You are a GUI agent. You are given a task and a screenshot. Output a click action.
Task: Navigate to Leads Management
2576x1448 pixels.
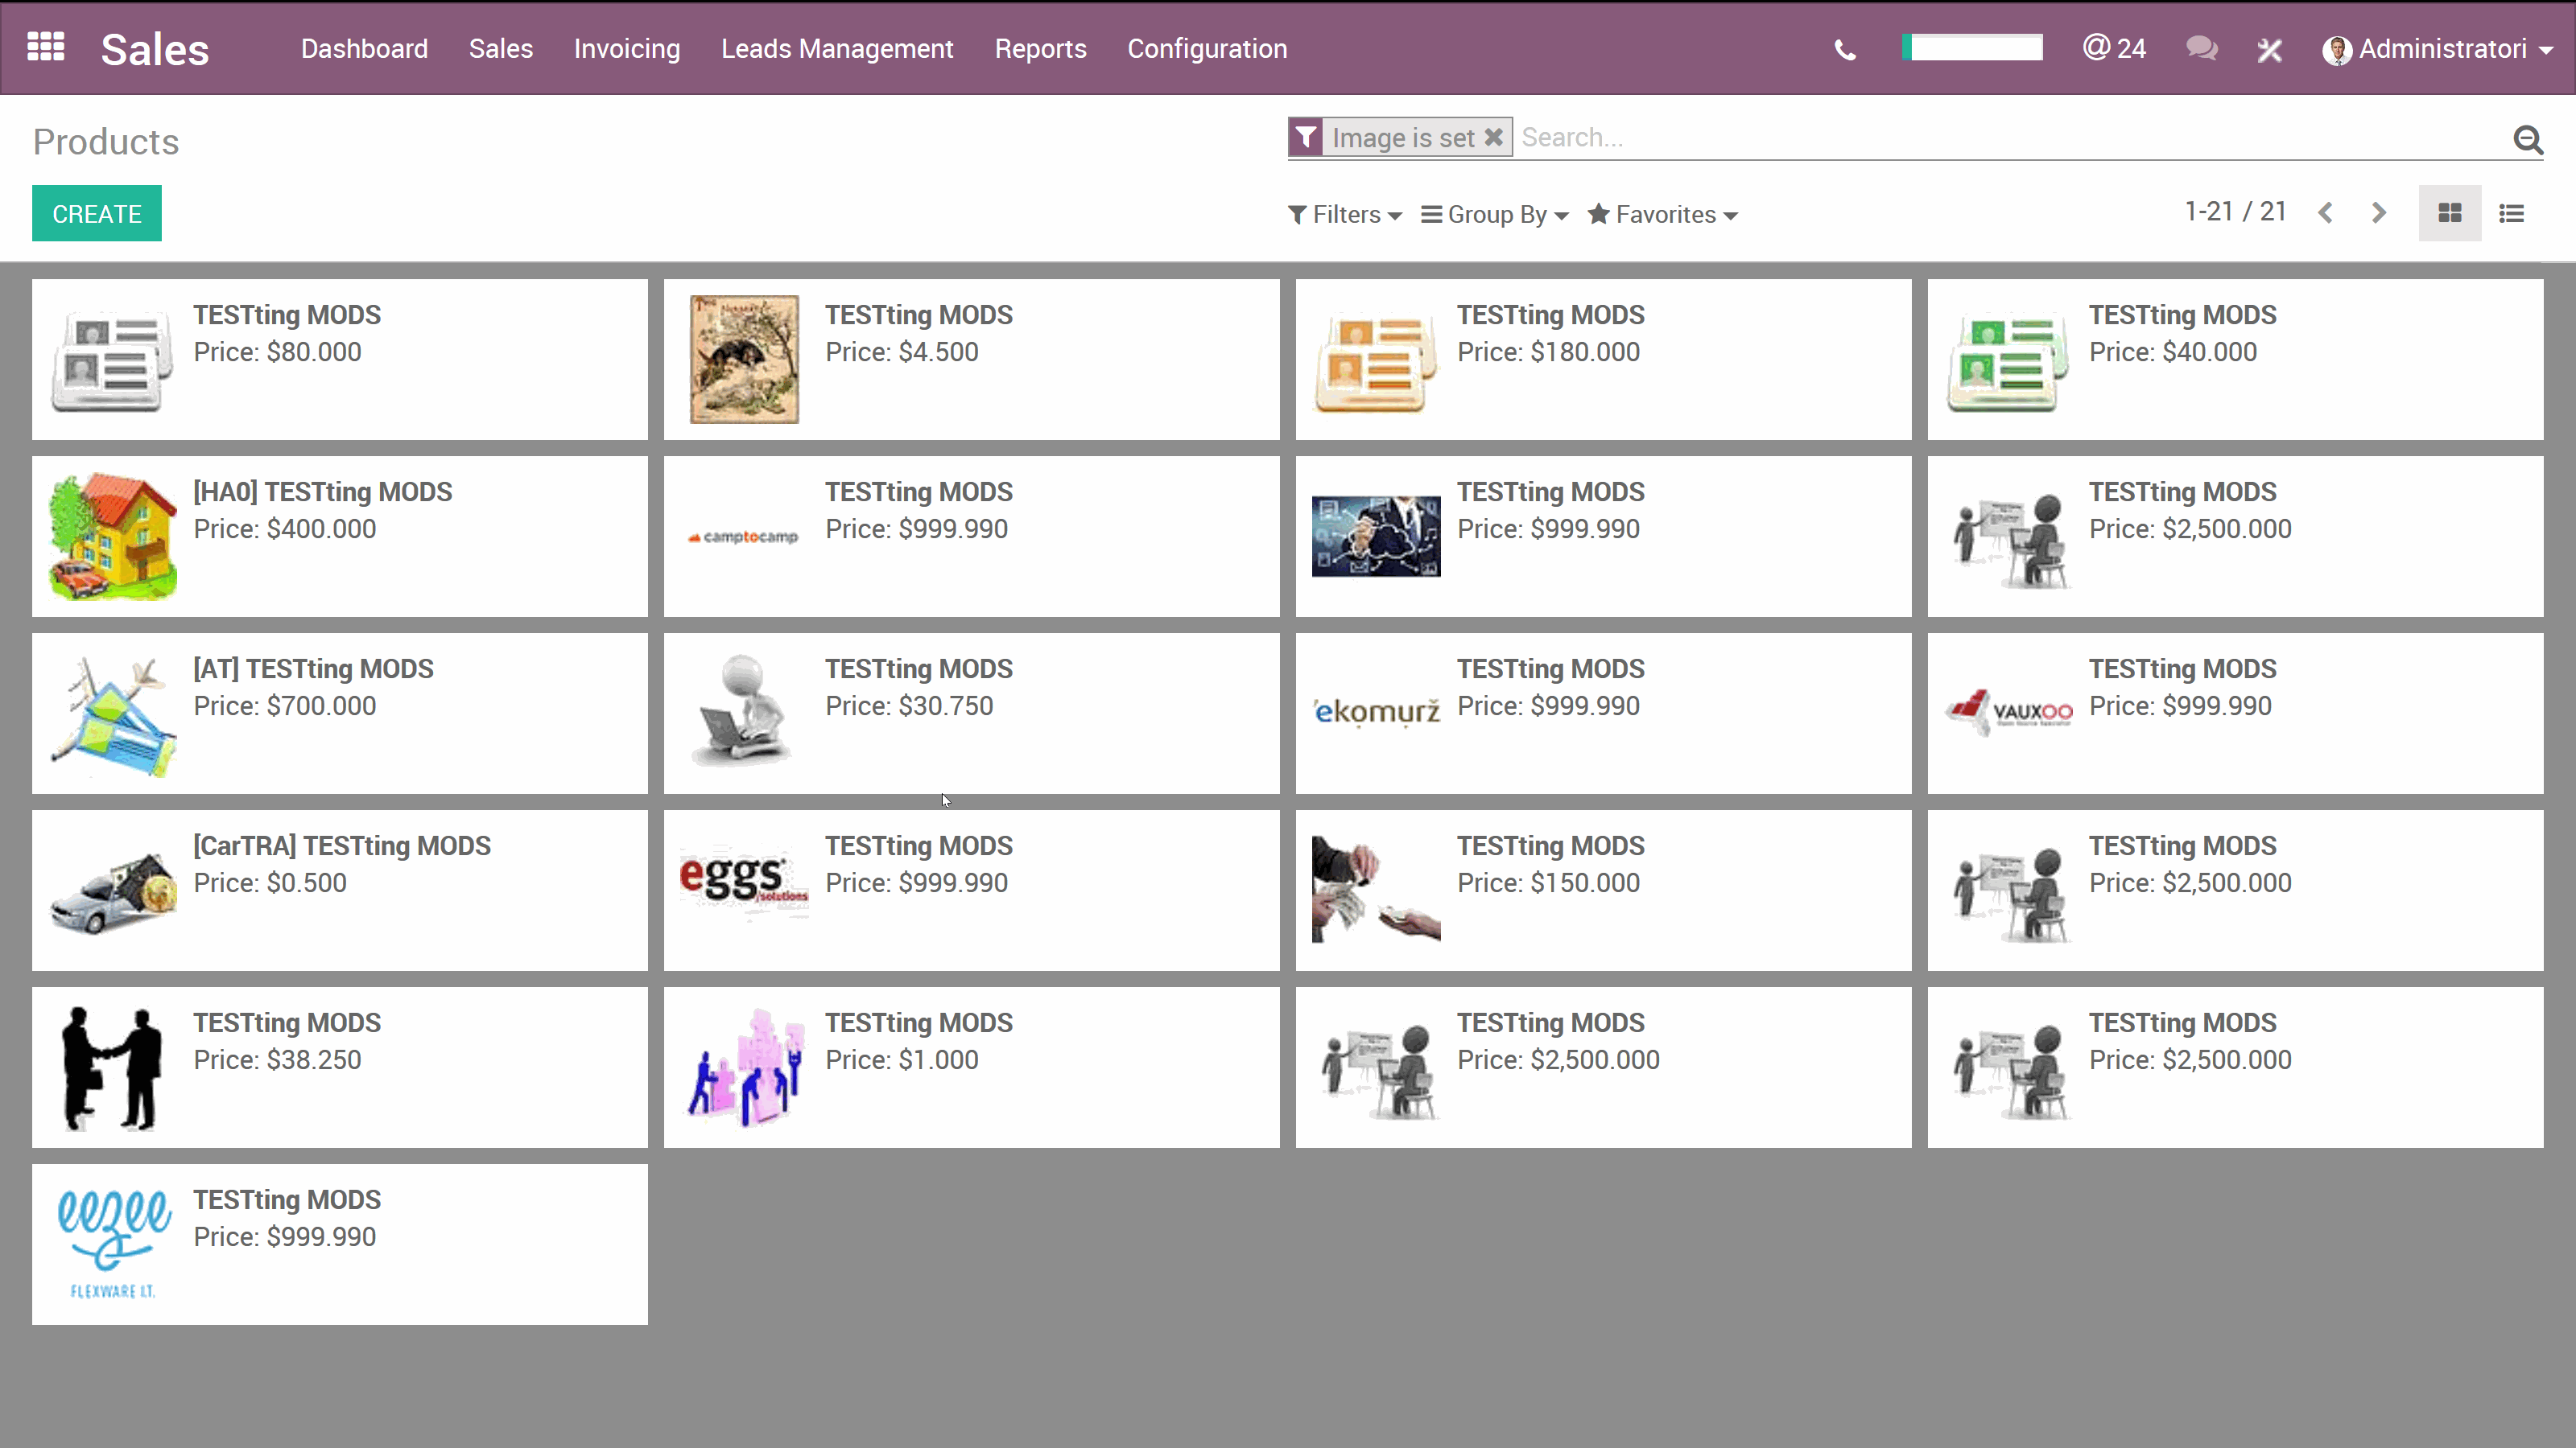(x=837, y=48)
